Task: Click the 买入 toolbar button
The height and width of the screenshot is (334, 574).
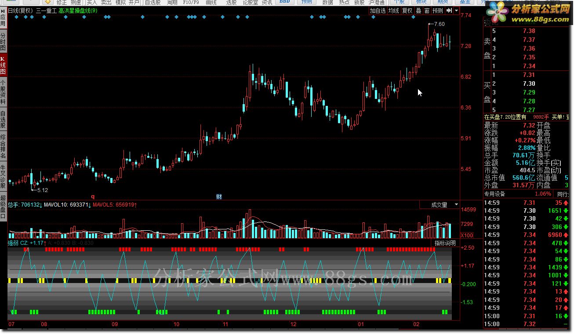Action: [x=91, y=2]
